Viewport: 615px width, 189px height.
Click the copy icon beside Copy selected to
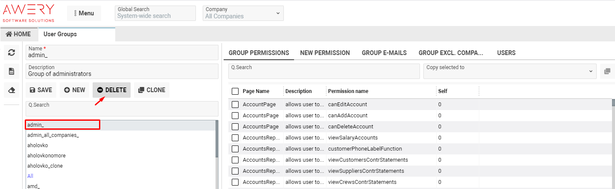[x=607, y=71]
